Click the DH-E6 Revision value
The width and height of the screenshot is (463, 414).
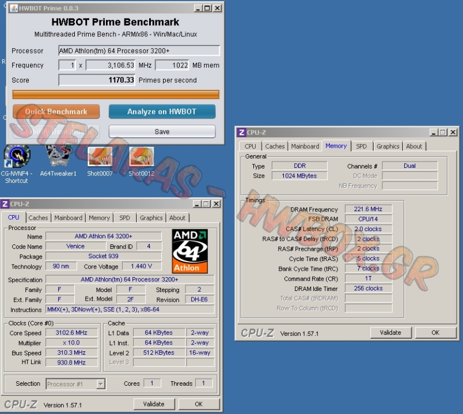(x=199, y=300)
